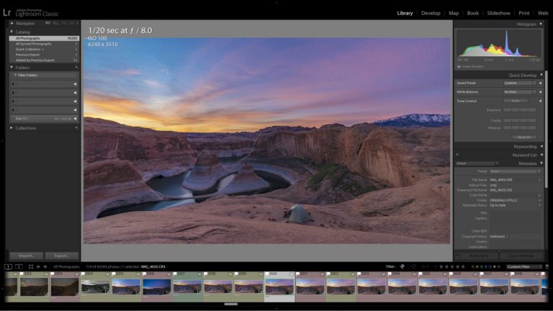Click the filmstrip horizontal scrollbar
Image resolution: width=553 pixels, height=311 pixels.
click(x=230, y=304)
